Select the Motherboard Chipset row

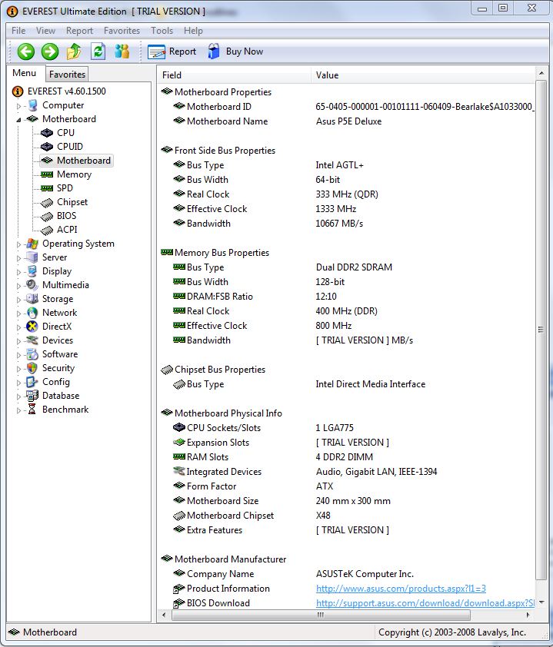[346, 516]
